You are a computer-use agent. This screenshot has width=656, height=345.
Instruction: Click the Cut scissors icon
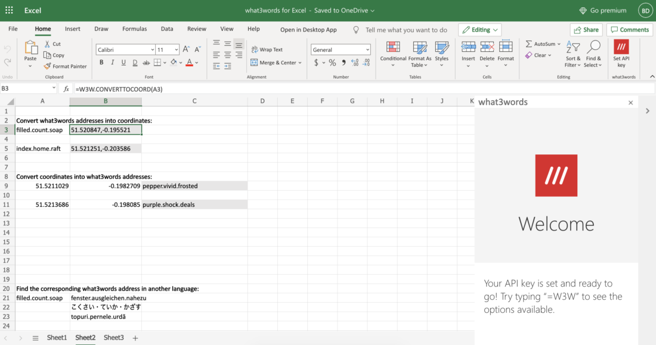pos(47,44)
